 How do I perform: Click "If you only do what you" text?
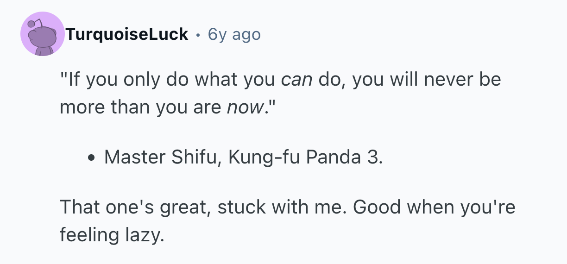tap(168, 80)
